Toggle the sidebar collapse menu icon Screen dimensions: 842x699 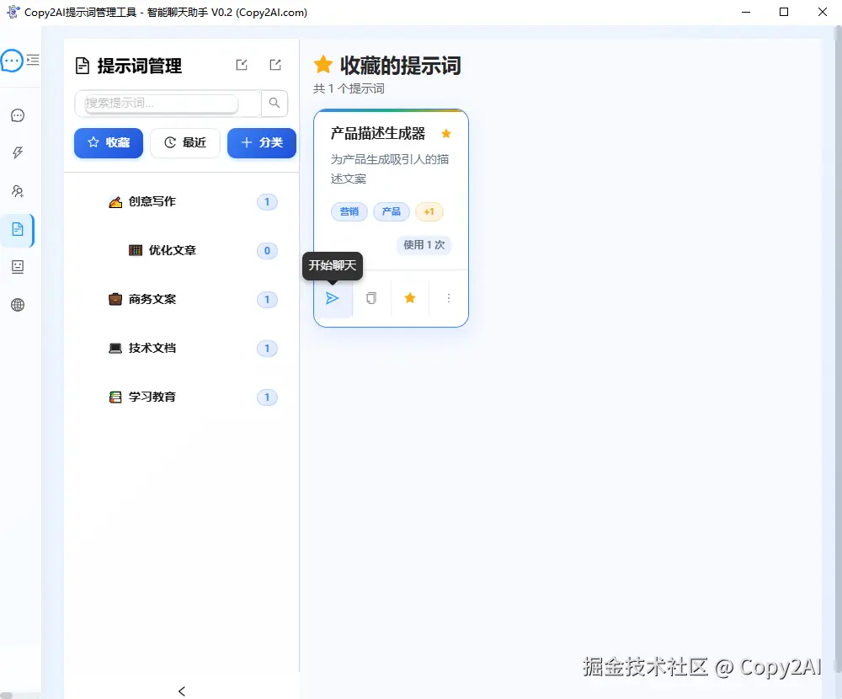coord(33,60)
